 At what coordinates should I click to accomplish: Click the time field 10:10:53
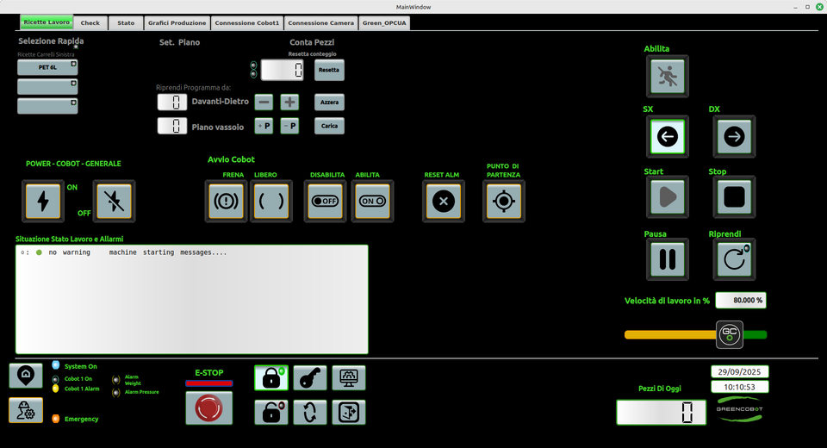pyautogui.click(x=739, y=388)
